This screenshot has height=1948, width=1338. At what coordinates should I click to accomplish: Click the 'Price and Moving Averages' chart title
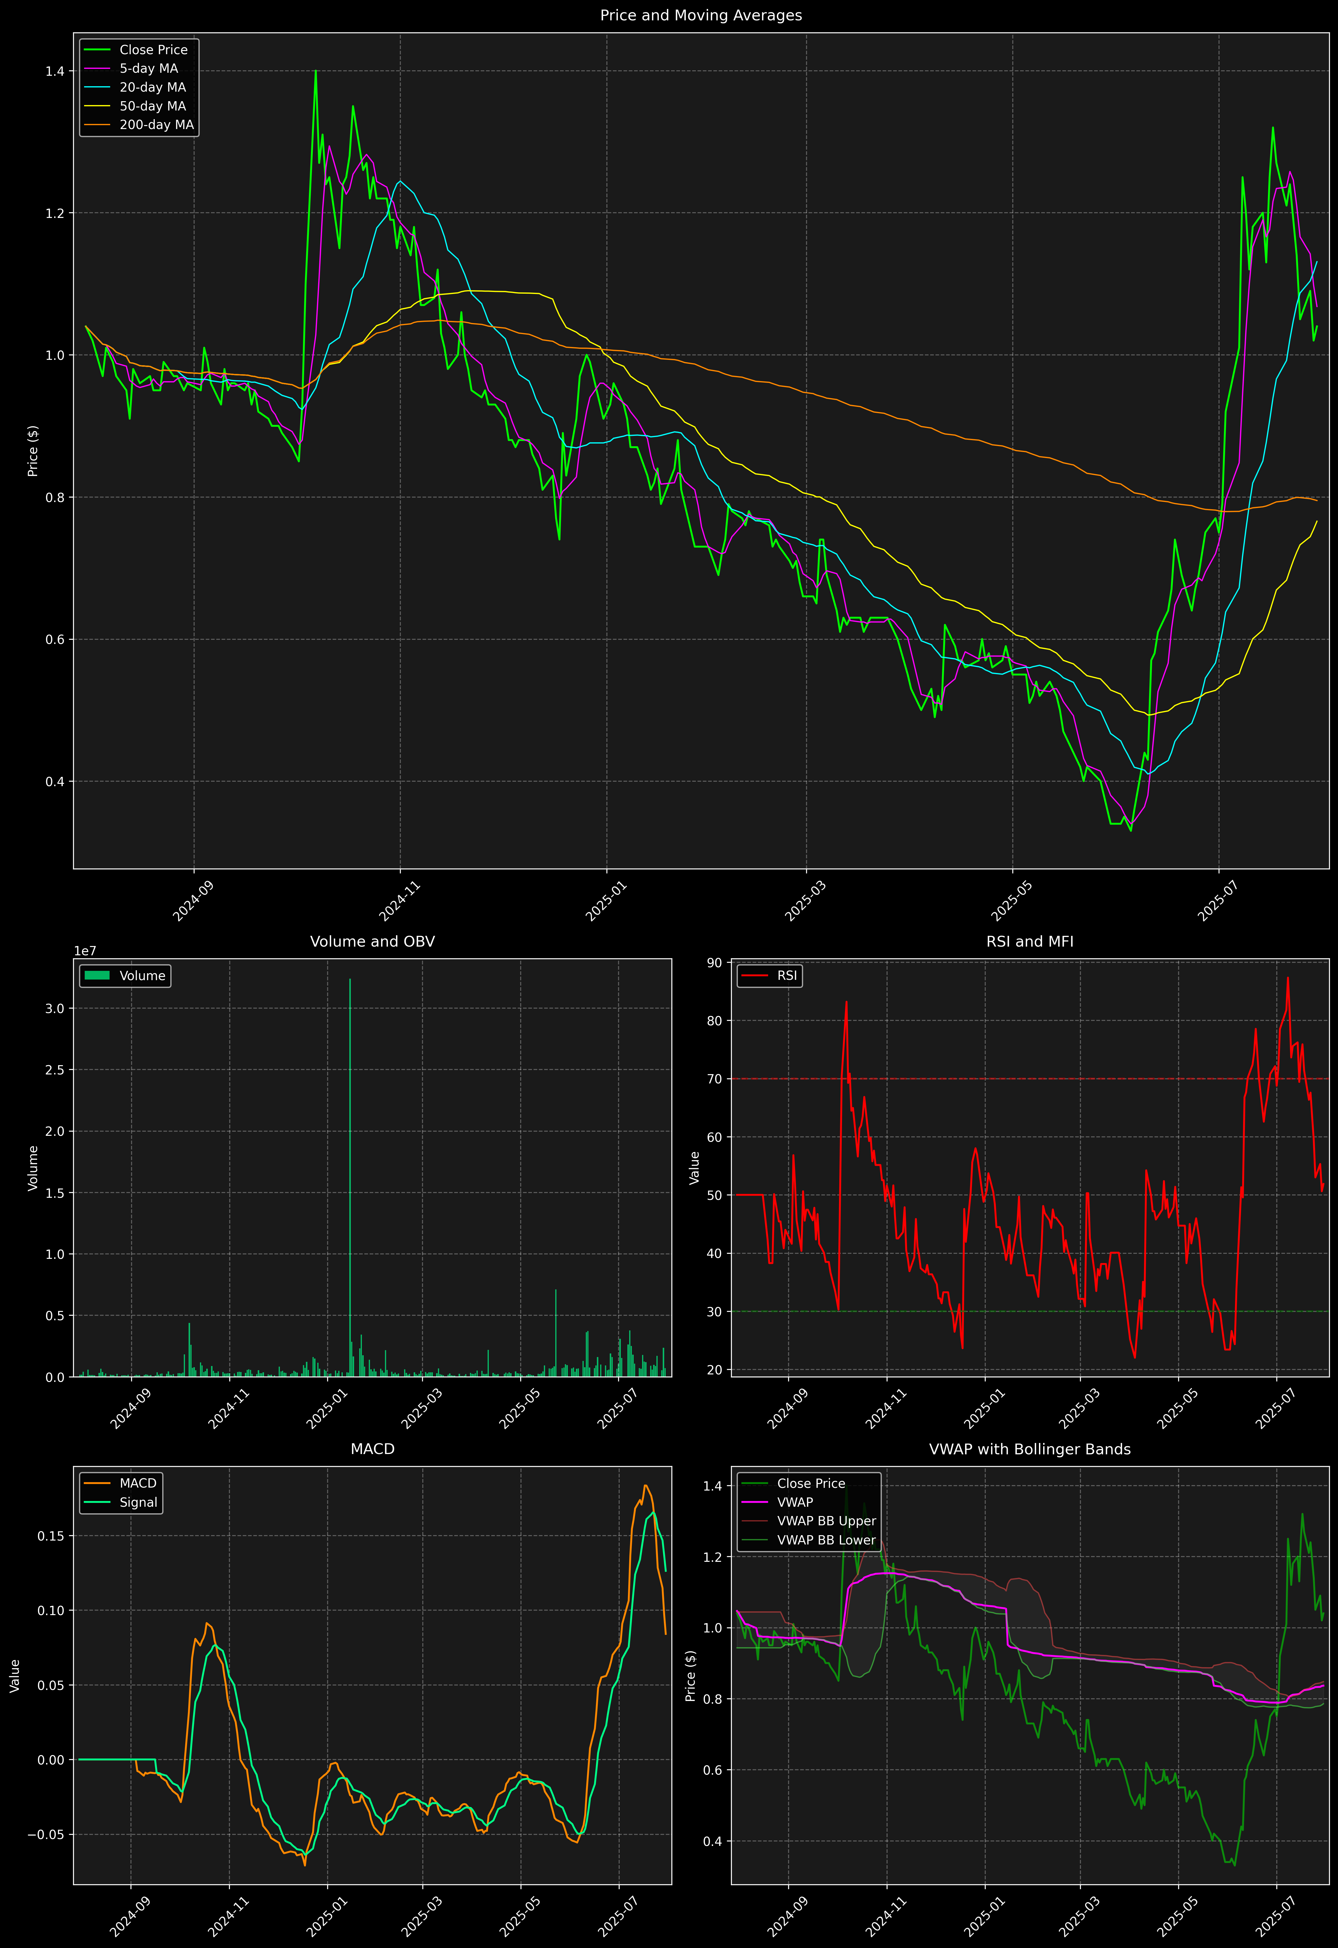[x=701, y=15]
